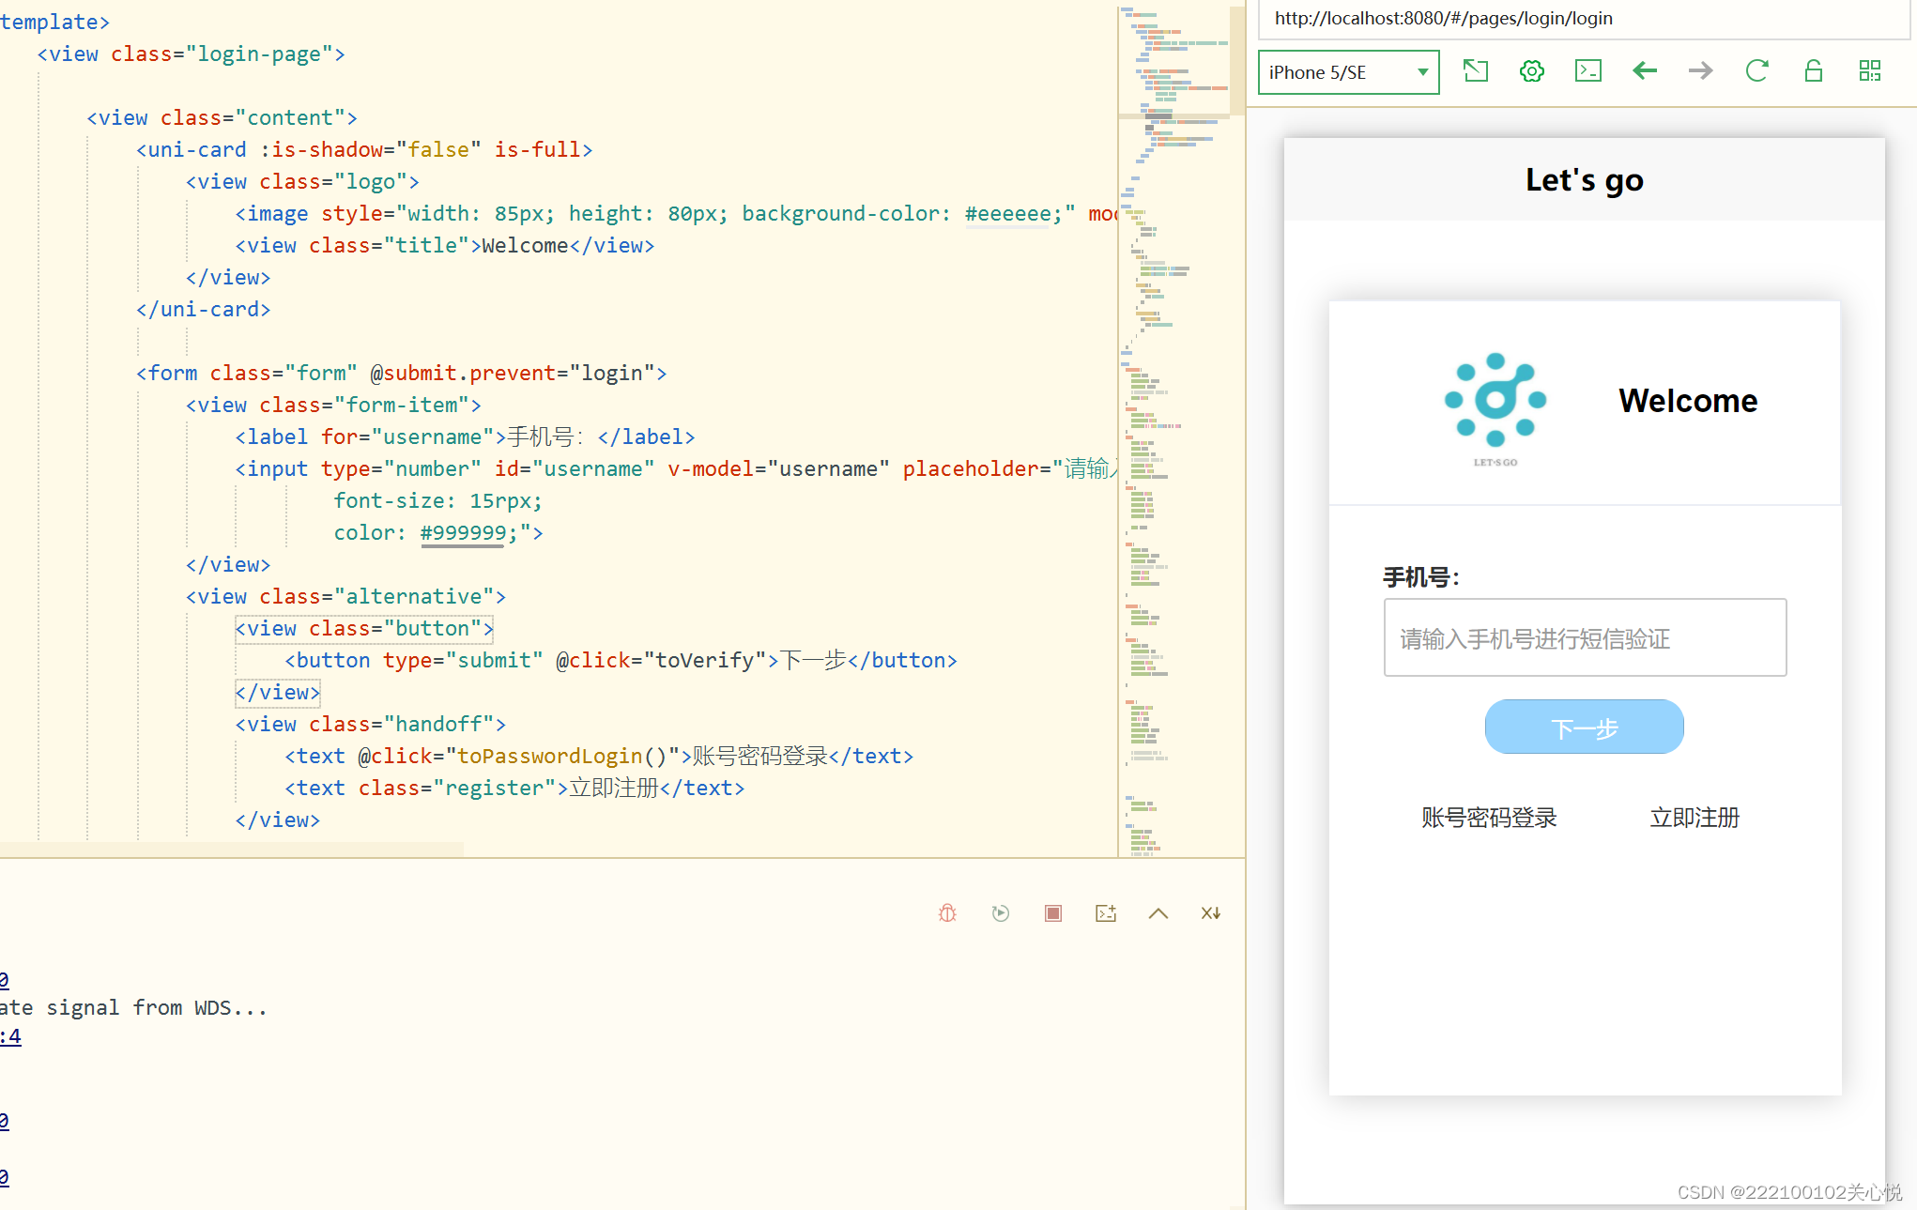The image size is (1917, 1210).
Task: Open preview settings gear icon
Action: pos(1532,71)
